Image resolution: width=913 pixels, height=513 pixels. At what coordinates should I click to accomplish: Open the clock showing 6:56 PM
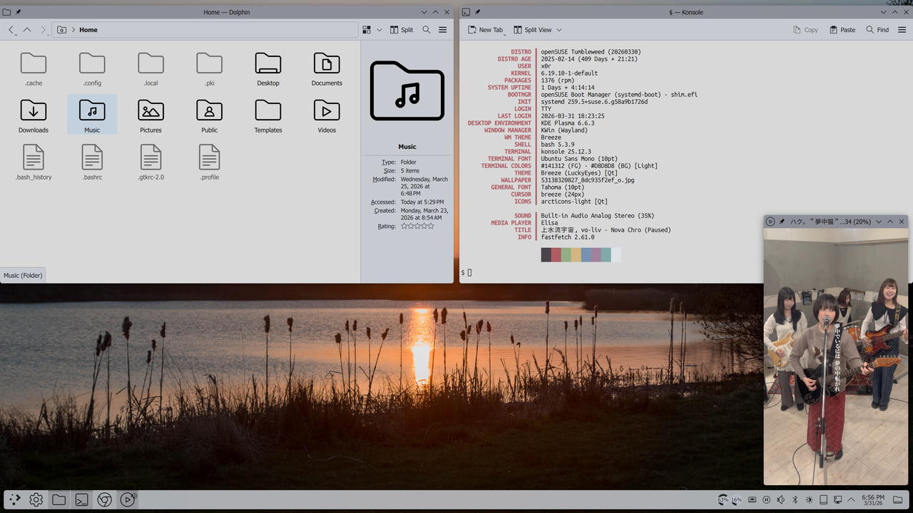873,500
